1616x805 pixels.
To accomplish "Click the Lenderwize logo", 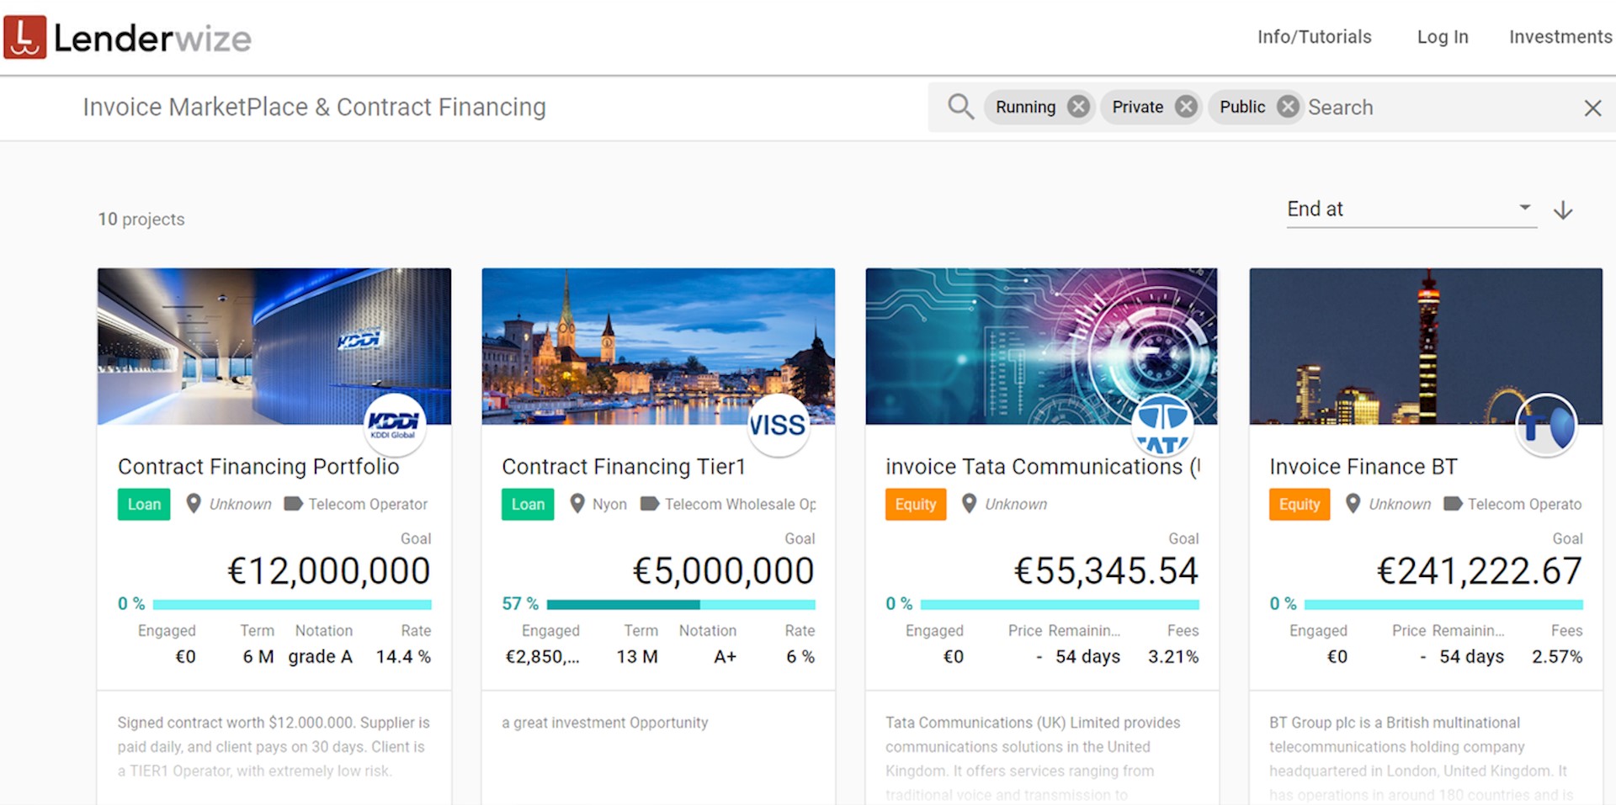I will (127, 38).
